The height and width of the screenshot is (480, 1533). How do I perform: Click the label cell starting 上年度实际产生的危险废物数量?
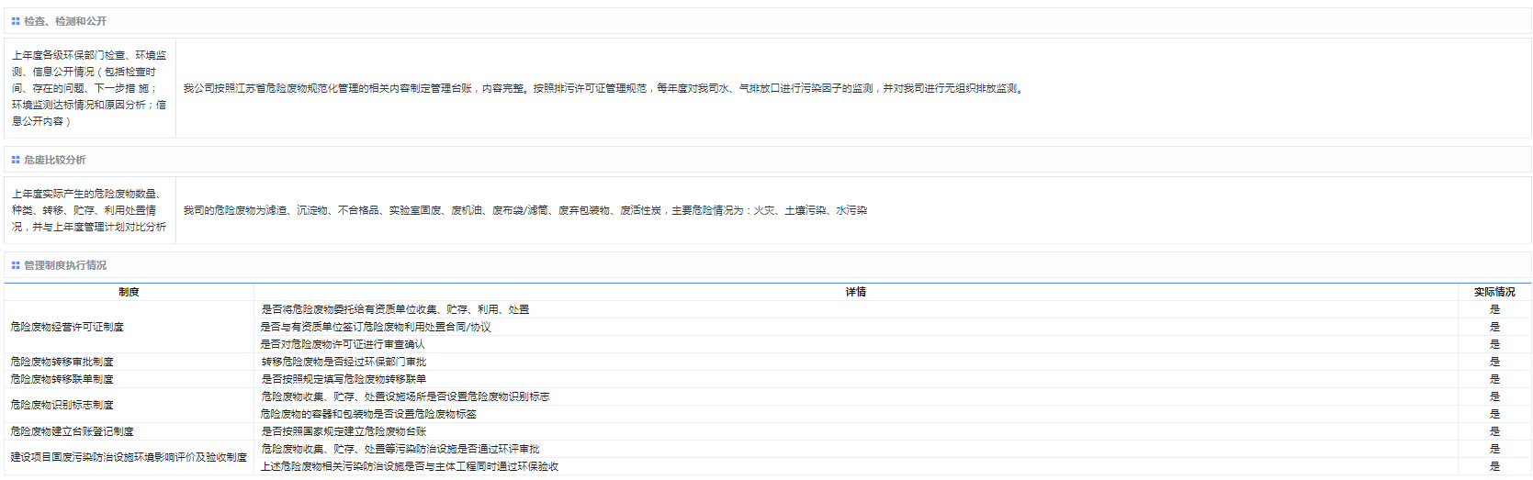tap(89, 210)
